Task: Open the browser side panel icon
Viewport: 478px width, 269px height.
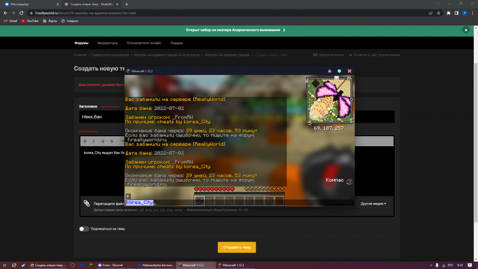Action: click(456, 13)
